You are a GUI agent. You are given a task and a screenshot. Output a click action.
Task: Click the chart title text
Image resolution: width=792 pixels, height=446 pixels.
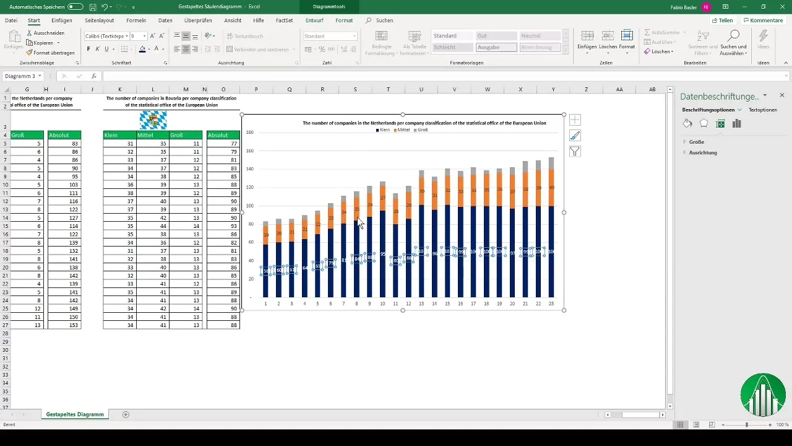pos(424,123)
